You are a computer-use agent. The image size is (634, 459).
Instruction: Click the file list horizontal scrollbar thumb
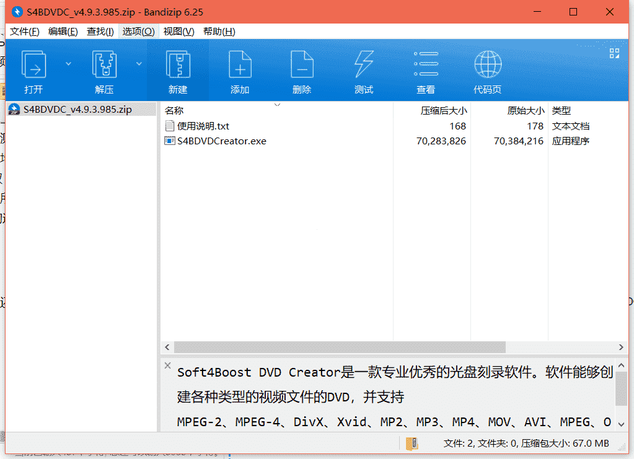(x=340, y=347)
